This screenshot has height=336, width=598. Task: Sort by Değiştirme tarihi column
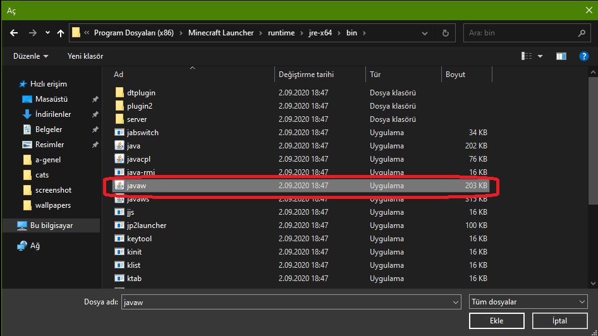click(x=306, y=75)
